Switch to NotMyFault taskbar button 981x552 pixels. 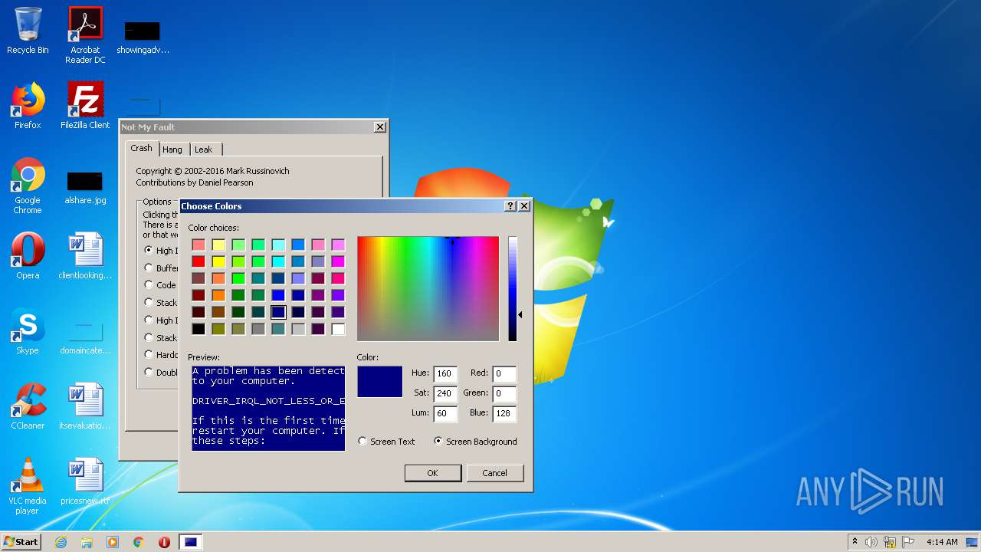[x=191, y=542]
